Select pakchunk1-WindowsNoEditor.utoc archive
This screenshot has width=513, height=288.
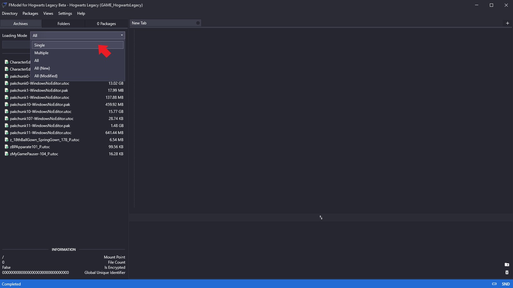click(x=64, y=97)
